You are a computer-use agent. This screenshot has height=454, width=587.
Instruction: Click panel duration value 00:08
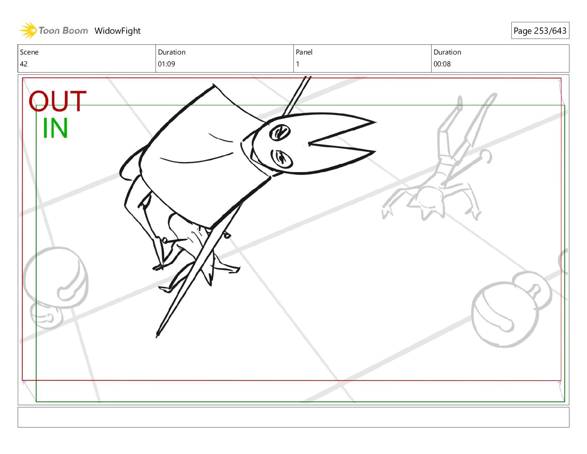[x=442, y=64]
